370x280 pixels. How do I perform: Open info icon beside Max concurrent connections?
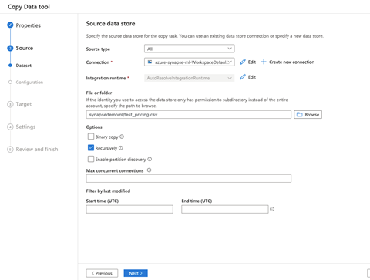(149, 170)
